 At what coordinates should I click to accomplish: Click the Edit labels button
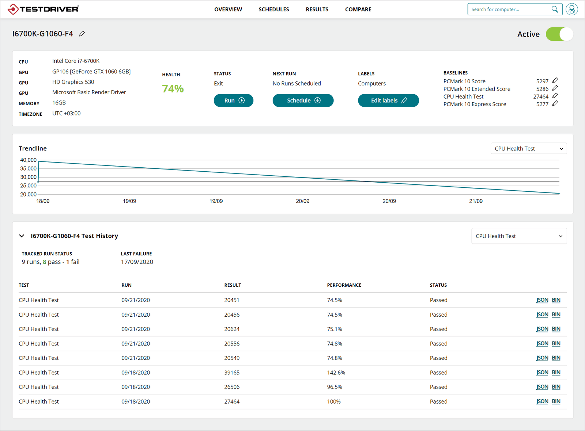pos(388,100)
